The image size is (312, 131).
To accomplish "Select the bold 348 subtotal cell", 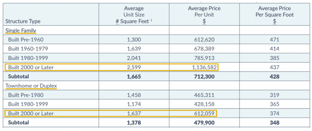I will pos(274,123).
